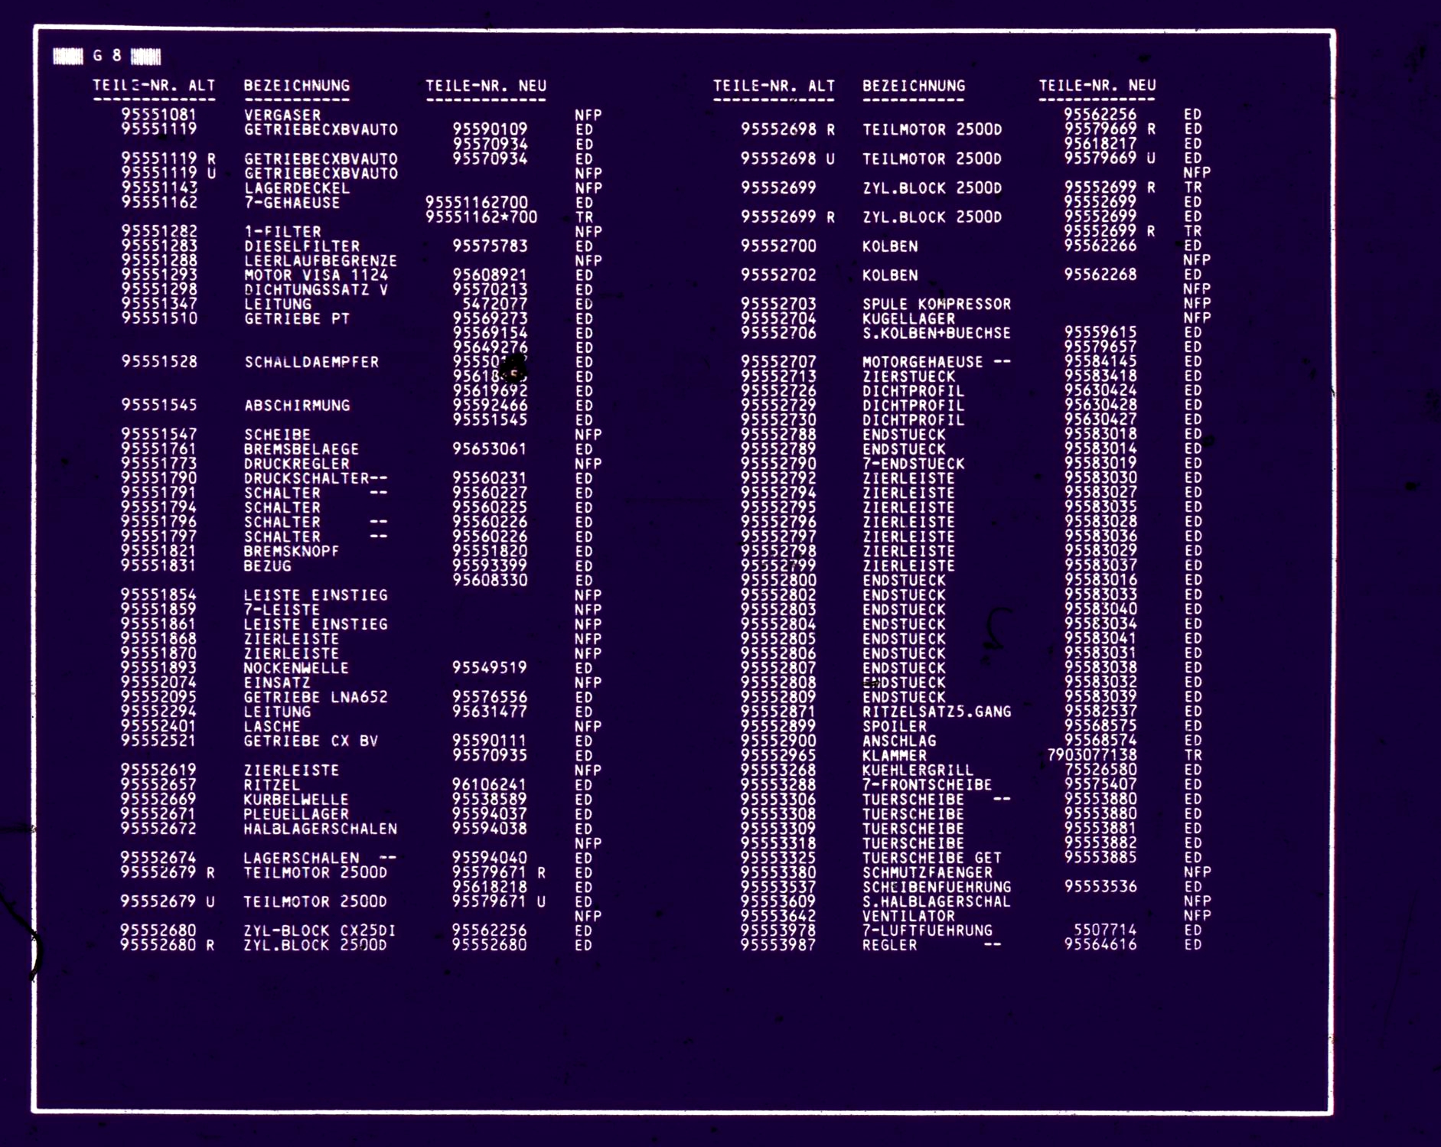Click the SCHMUTZFAENGER entry

[927, 872]
